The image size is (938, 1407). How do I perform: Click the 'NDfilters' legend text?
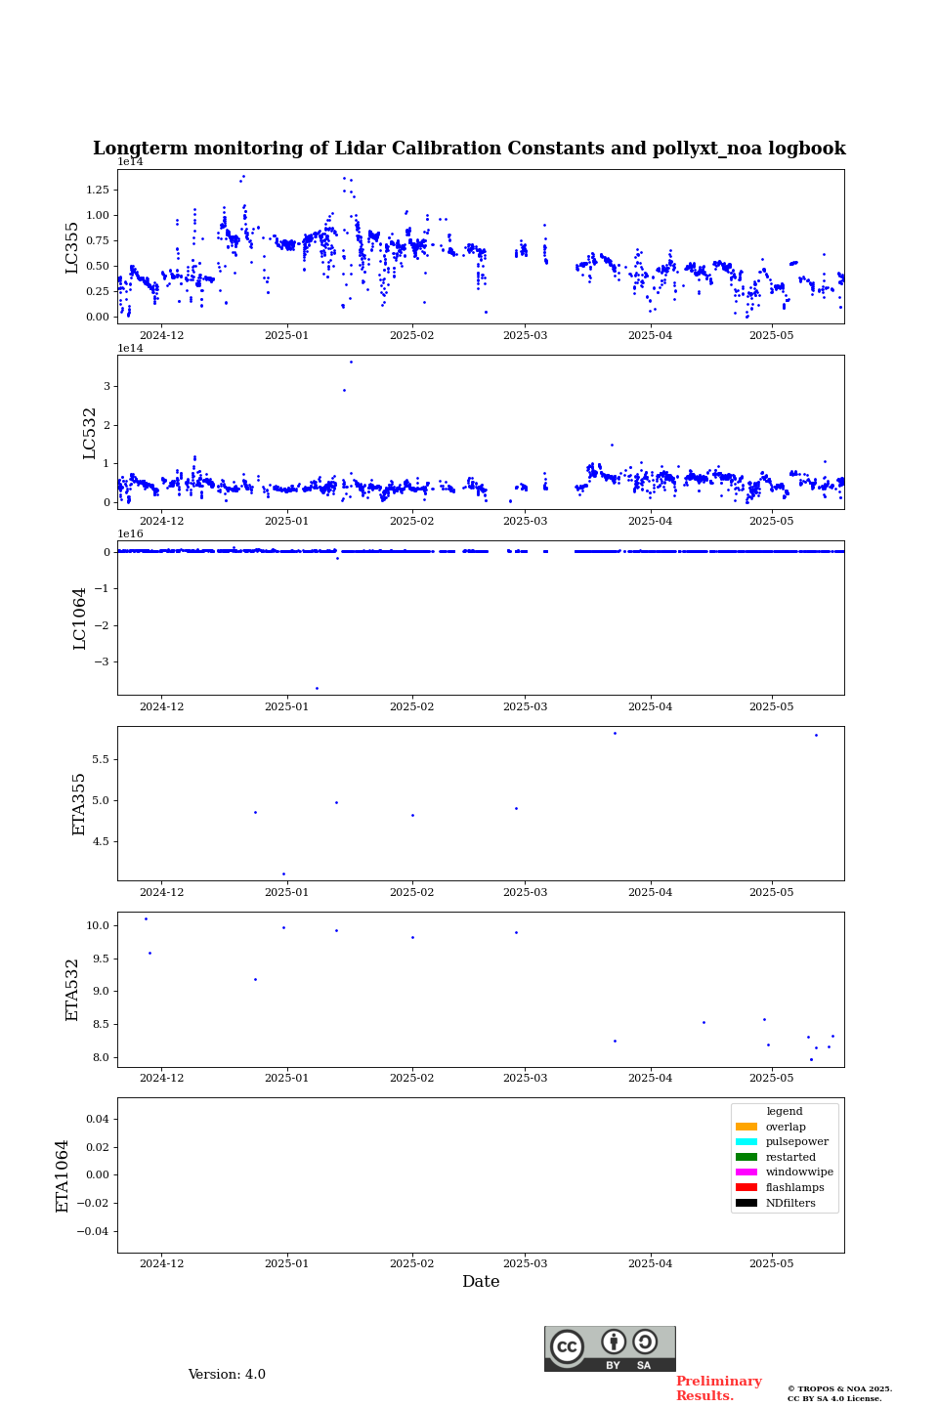(x=790, y=1204)
